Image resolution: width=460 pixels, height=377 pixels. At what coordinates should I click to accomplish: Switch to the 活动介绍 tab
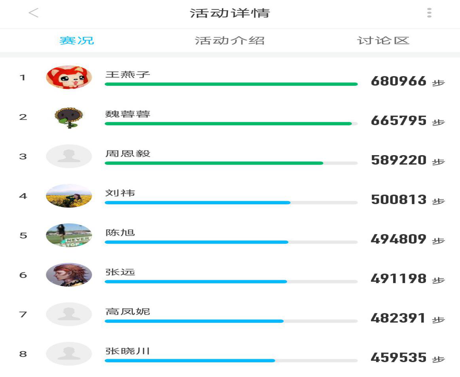[x=230, y=40]
